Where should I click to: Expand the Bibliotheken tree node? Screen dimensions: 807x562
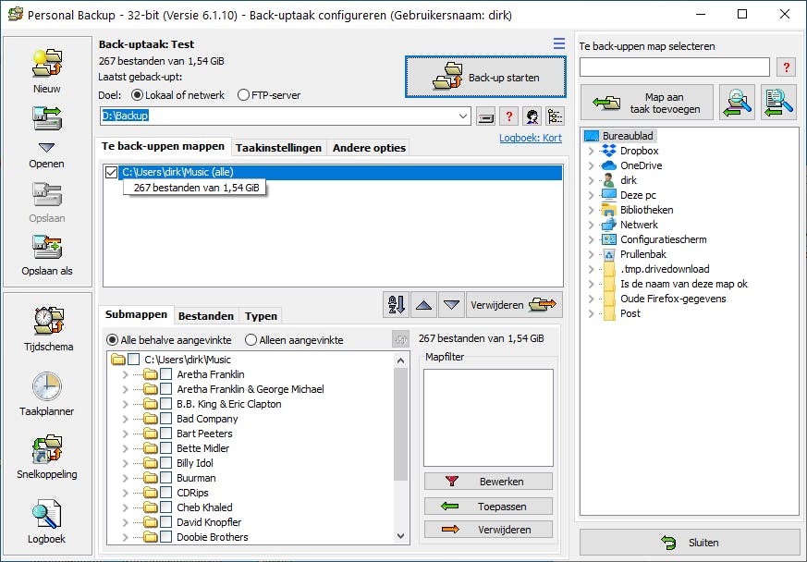tap(591, 210)
